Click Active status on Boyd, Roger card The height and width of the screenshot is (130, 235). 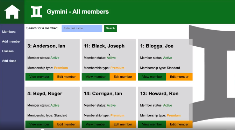pos(55,105)
